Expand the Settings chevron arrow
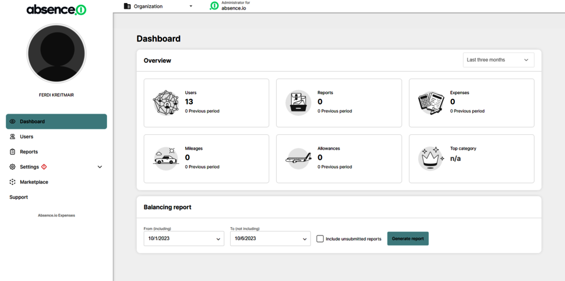Screen dimensions: 565x281 [x=100, y=167]
